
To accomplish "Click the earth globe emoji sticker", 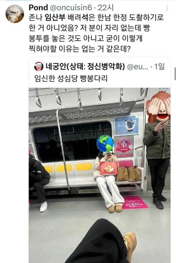I will coord(105,144).
